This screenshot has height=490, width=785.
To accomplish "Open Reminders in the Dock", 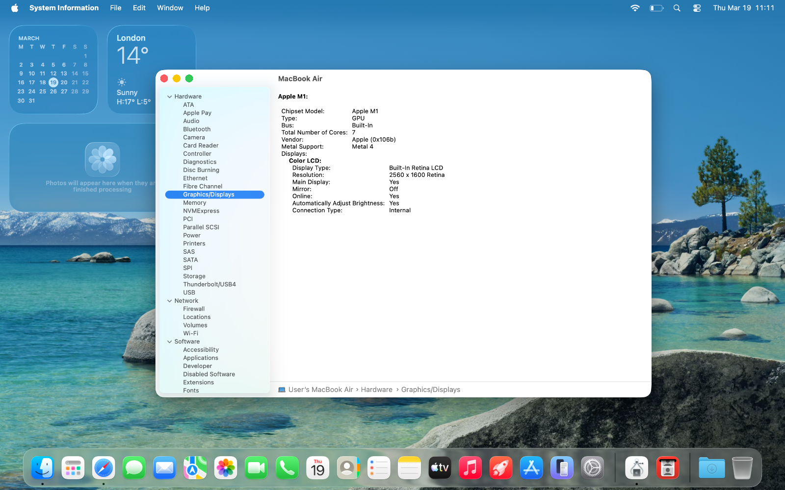I will [x=379, y=468].
